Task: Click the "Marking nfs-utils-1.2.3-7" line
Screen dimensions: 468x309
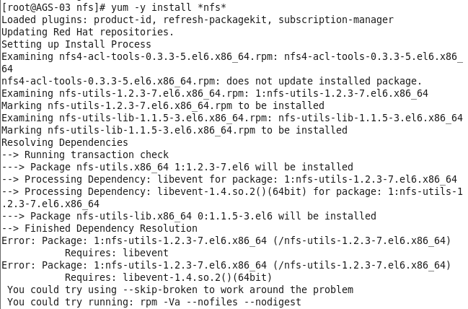Action: (x=162, y=105)
